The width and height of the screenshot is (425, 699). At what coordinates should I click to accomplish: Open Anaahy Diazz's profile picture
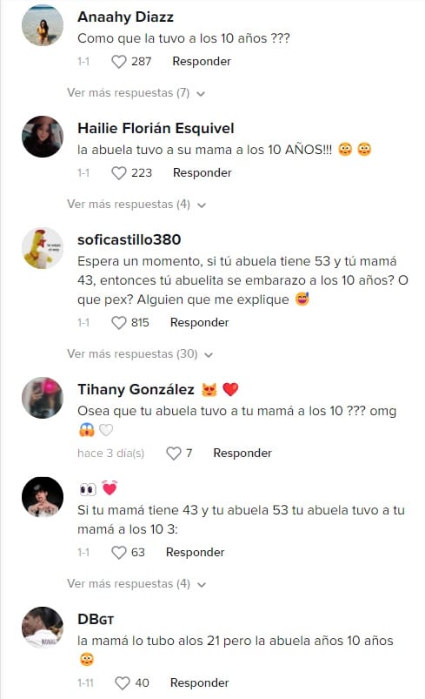click(43, 25)
